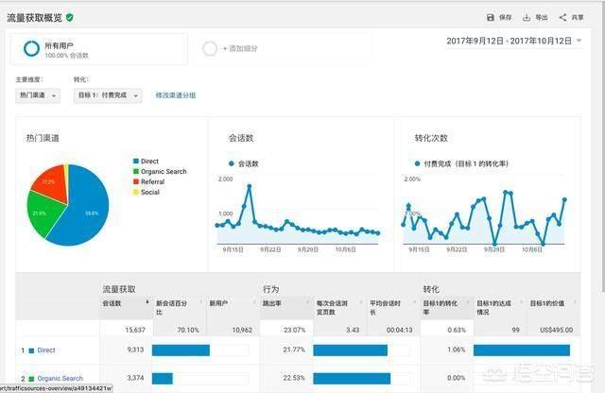Click the green Organic Search legend swatch
Viewport: 605px width, 393px height.
pos(136,172)
